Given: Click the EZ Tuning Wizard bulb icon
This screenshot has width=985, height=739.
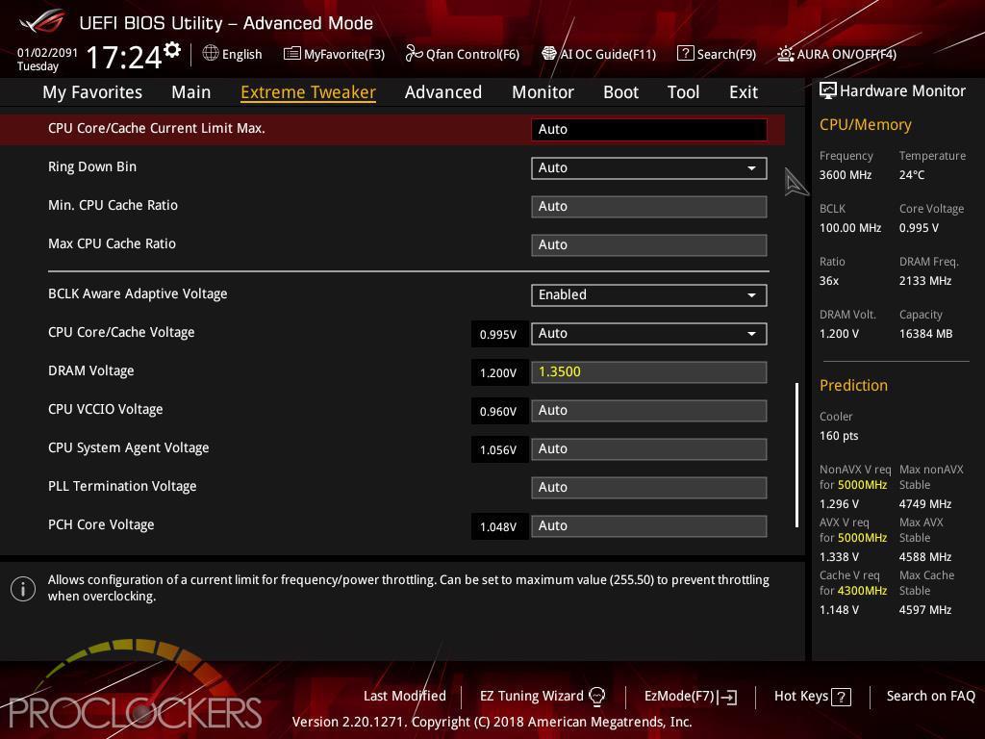Looking at the screenshot, I should pyautogui.click(x=596, y=697).
